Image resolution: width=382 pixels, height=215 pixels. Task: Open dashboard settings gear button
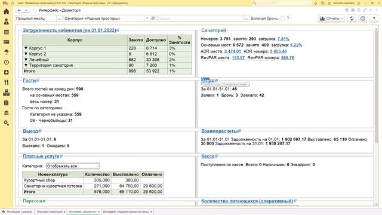pyautogui.click(x=363, y=19)
